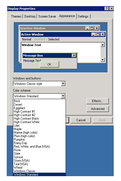
Task: Select the Pumpkin scheme
Action: pyautogui.click(x=40, y=140)
